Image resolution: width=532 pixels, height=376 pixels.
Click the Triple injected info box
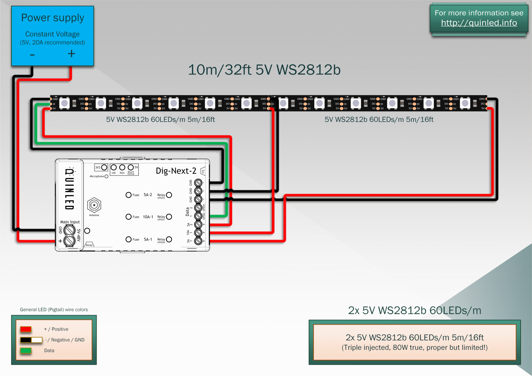pos(414,342)
